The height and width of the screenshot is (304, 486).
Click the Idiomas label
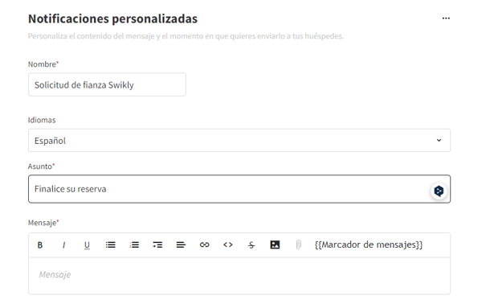(x=42, y=120)
